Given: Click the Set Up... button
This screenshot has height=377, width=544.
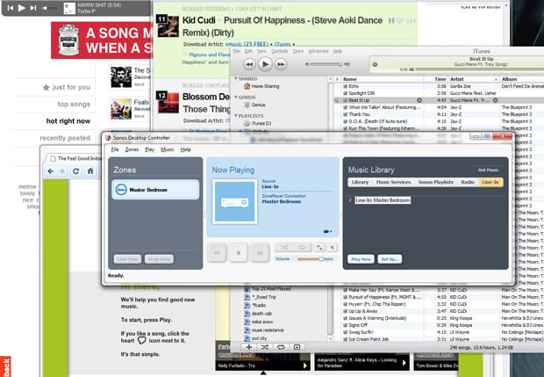Looking at the screenshot, I should click(390, 259).
